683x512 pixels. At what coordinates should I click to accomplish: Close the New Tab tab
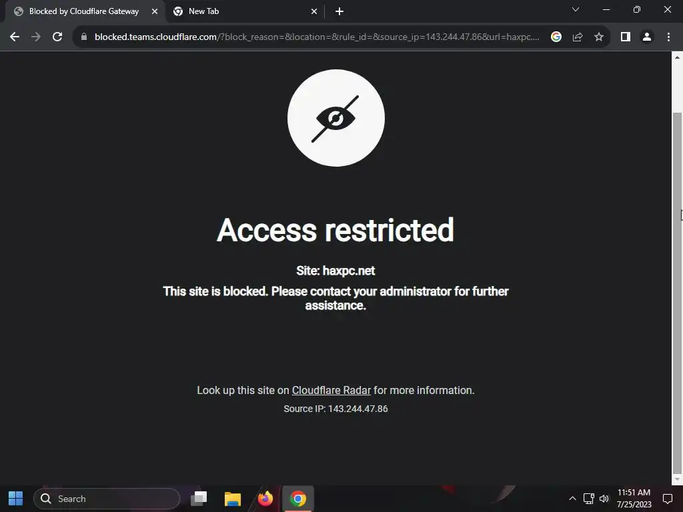point(314,12)
